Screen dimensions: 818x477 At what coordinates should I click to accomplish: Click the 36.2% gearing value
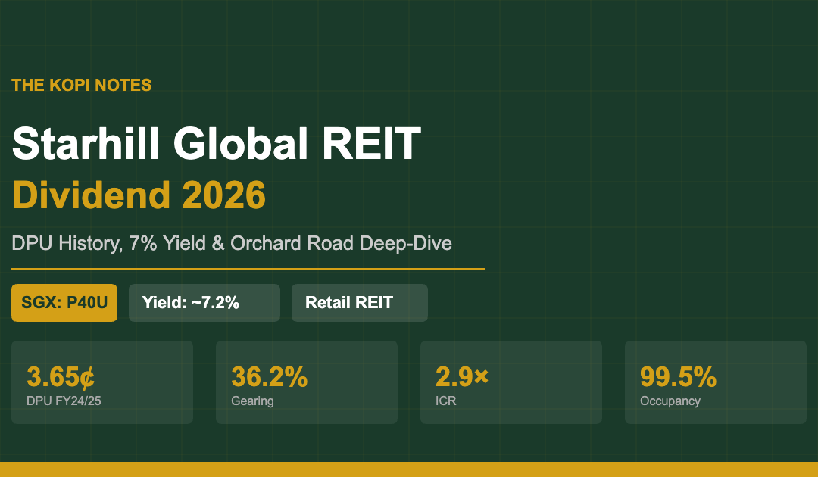[269, 376]
